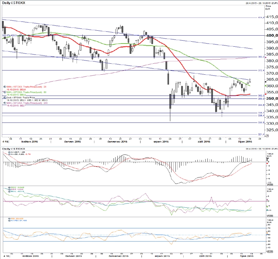
Task: Click the icon beside the first ROC legend entry
Action: (x=9, y=187)
